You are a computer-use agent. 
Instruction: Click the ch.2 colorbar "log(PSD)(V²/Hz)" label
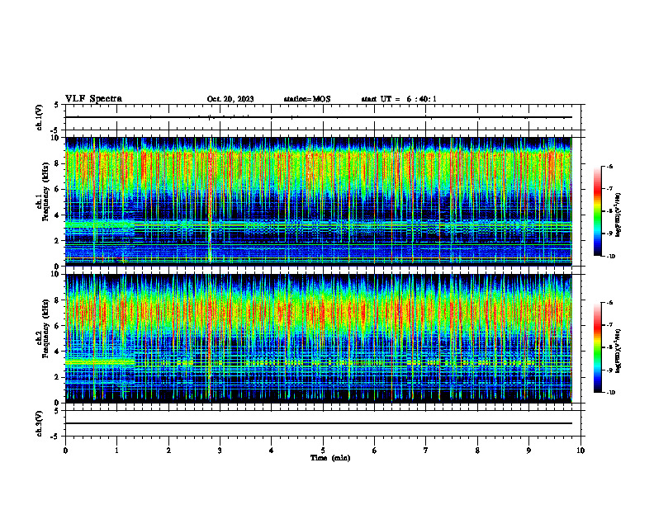[x=618, y=351]
